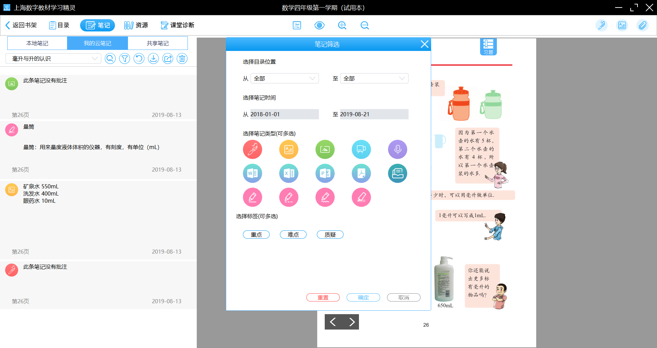Click the zoom in magnifier icon
Viewport: 657px width, 348px height.
click(x=342, y=25)
